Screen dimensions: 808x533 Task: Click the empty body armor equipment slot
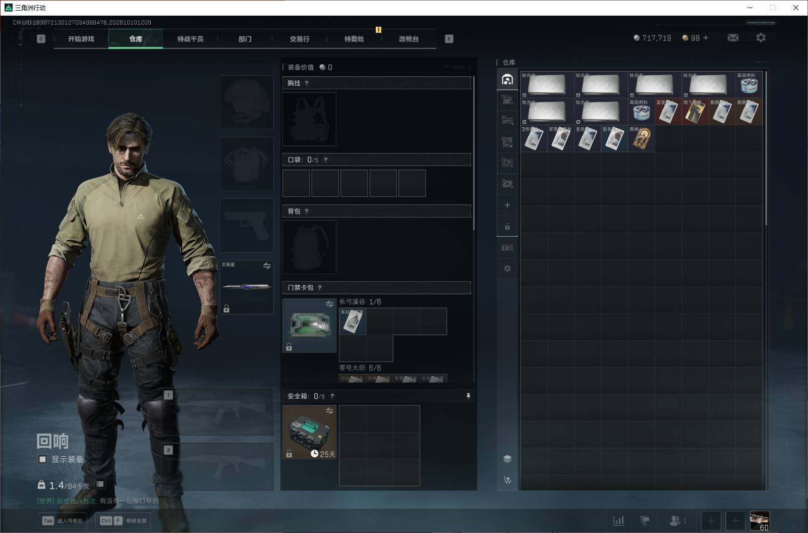point(247,164)
